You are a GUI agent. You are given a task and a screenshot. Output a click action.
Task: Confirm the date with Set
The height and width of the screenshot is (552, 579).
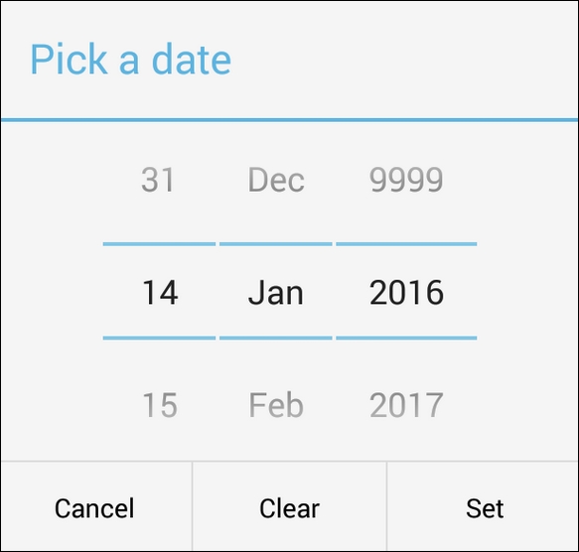pyautogui.click(x=483, y=506)
